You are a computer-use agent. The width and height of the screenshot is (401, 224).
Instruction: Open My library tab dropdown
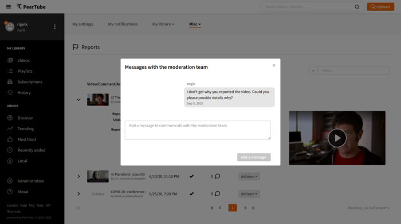click(x=163, y=24)
